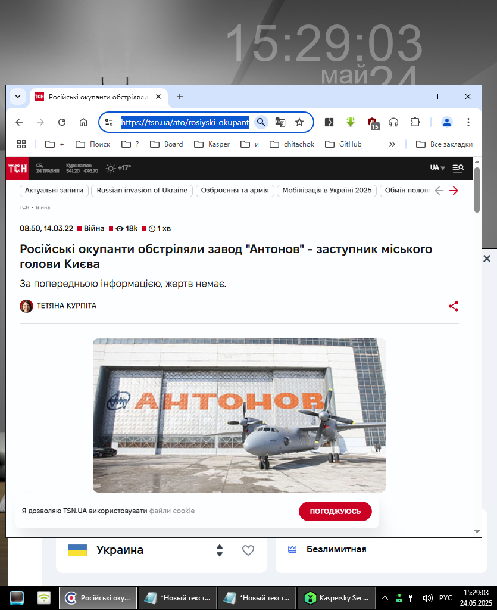Click the page scrollbar down arrow
The height and width of the screenshot is (610, 497).
(477, 532)
